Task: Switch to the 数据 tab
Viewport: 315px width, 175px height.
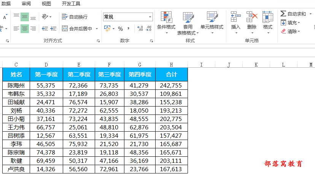Action: tap(6, 4)
